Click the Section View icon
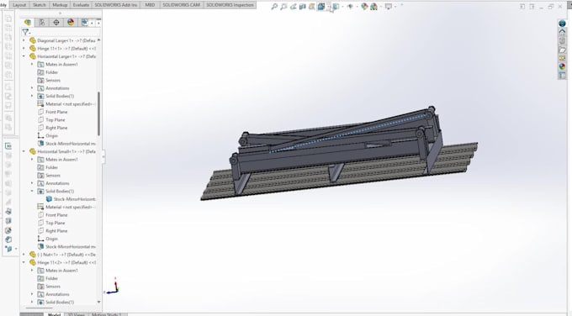Viewport: 572px width, 316px height. (x=303, y=7)
